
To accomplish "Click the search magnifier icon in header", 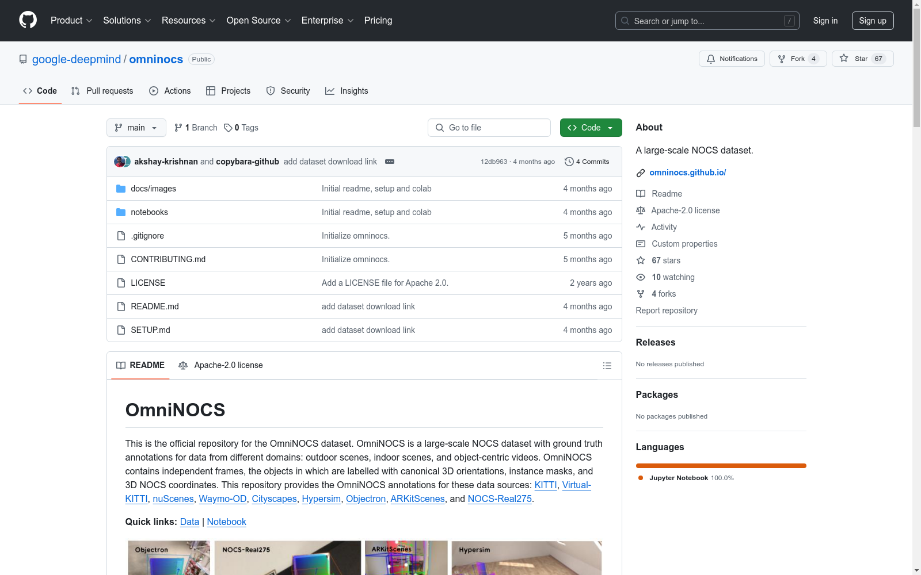I will point(625,21).
